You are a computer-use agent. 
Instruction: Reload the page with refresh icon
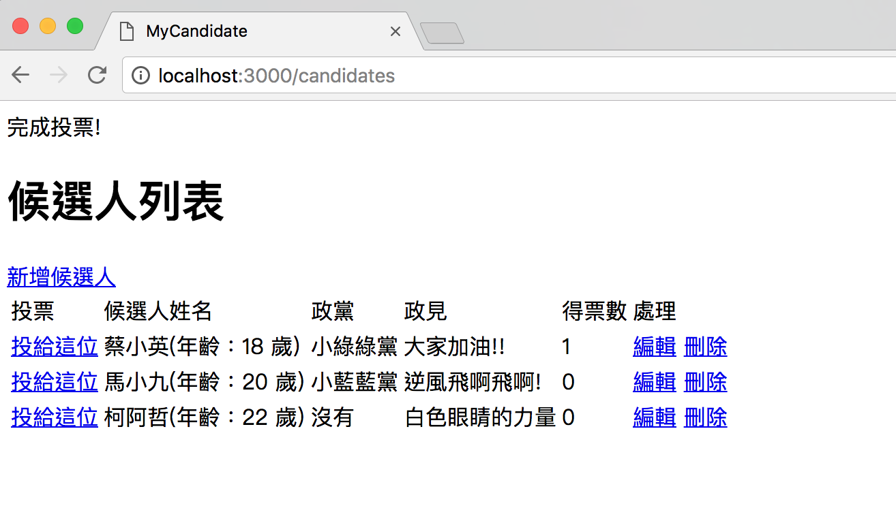98,75
